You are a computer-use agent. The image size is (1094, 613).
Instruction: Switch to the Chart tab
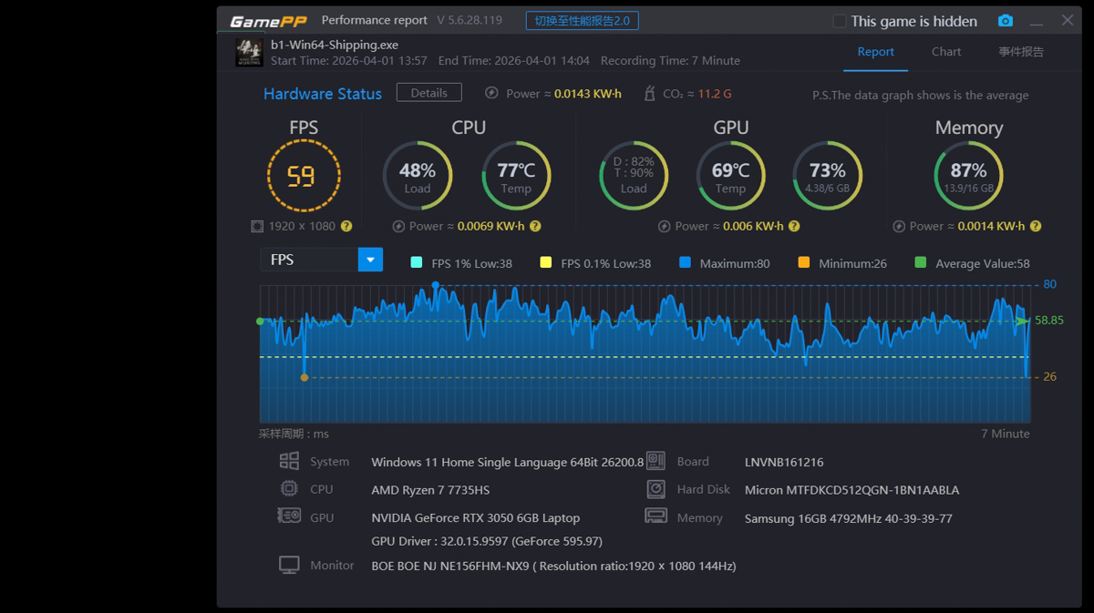click(x=945, y=52)
